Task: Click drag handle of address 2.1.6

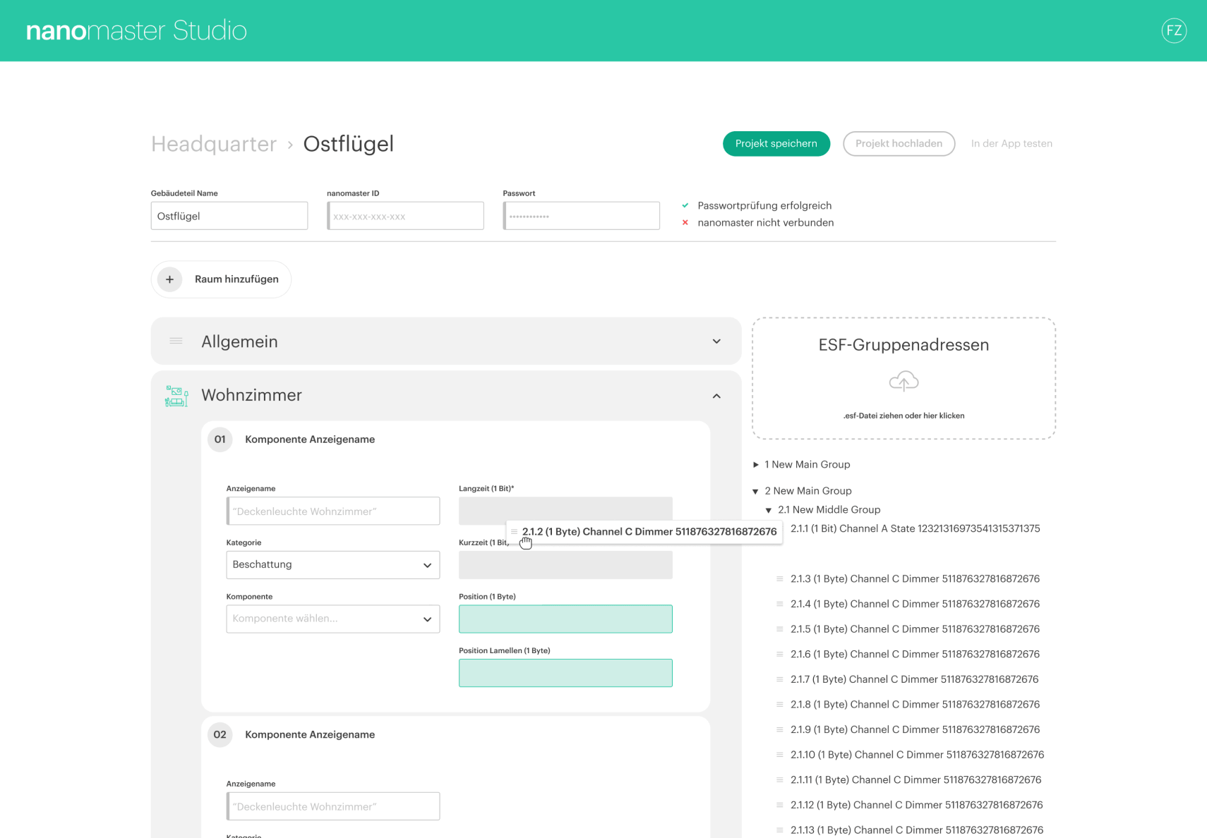Action: (x=780, y=655)
